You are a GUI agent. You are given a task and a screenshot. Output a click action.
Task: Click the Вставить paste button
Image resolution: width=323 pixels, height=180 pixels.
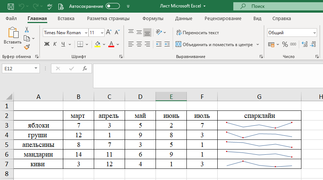pyautogui.click(x=13, y=35)
